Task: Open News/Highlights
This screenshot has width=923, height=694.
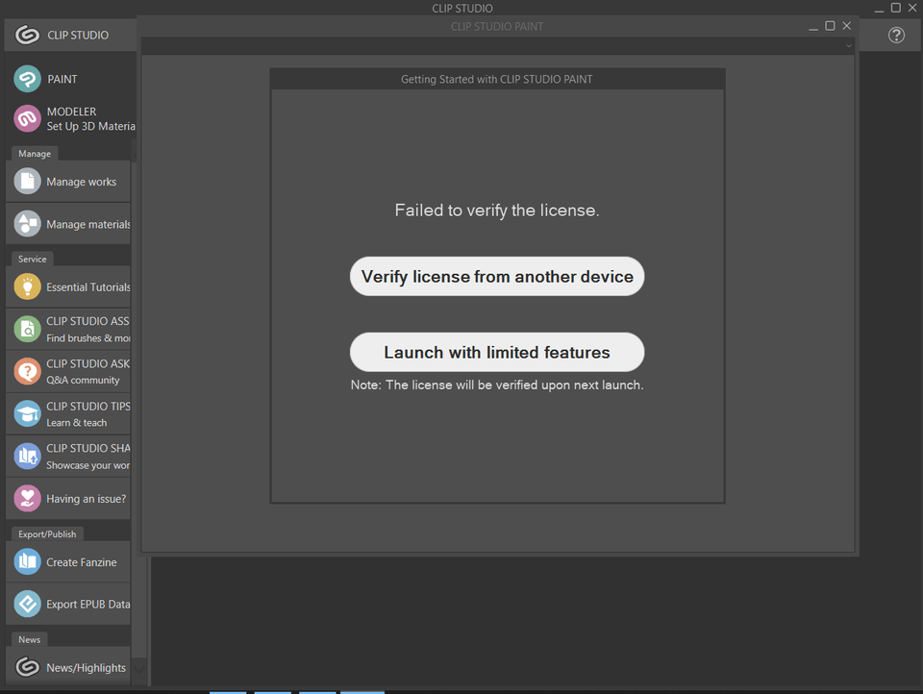Action: pyautogui.click(x=67, y=667)
